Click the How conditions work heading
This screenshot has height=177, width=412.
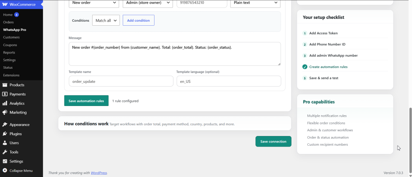coord(86,124)
